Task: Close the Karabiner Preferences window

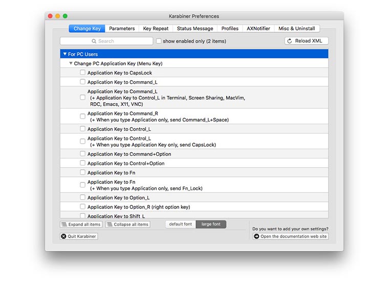Action: pyautogui.click(x=50, y=16)
